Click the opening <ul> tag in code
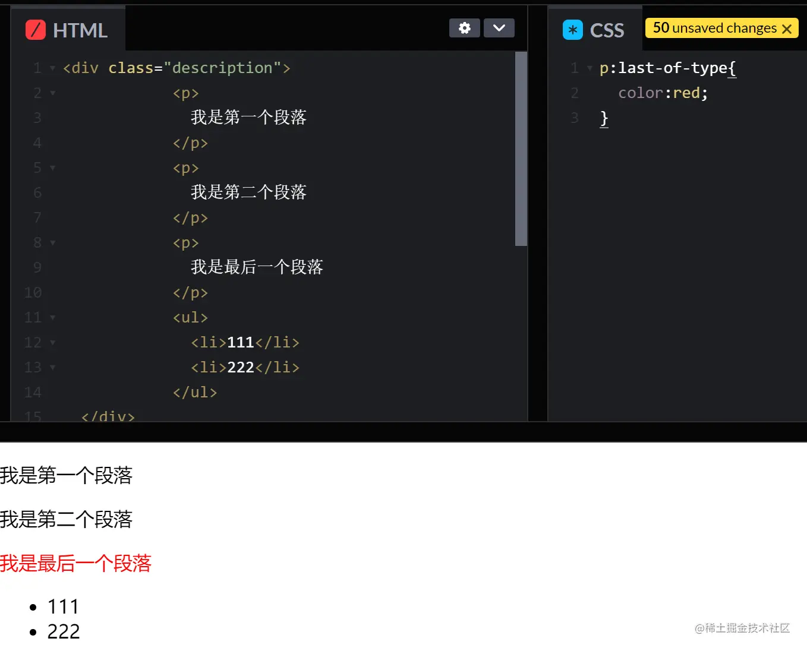The height and width of the screenshot is (651, 807). (x=190, y=317)
